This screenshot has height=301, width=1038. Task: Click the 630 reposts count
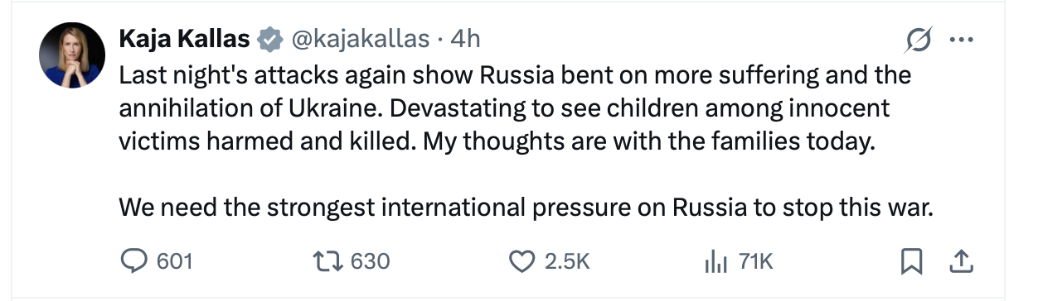[x=371, y=262]
